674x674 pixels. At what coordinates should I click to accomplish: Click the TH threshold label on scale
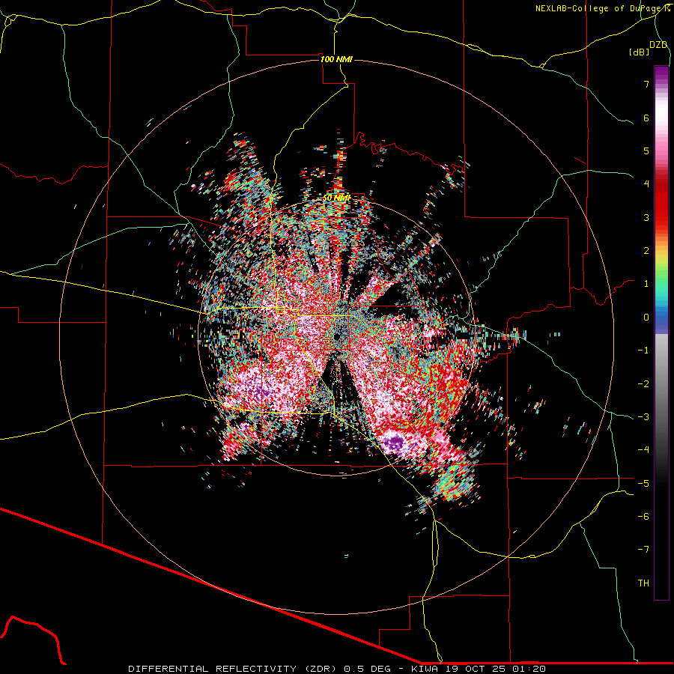point(643,583)
